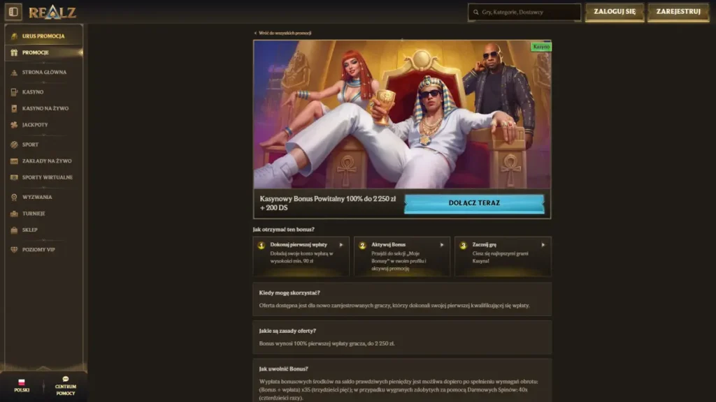The height and width of the screenshot is (402, 716).
Task: Click the Sklep bag icon
Action: 14,230
